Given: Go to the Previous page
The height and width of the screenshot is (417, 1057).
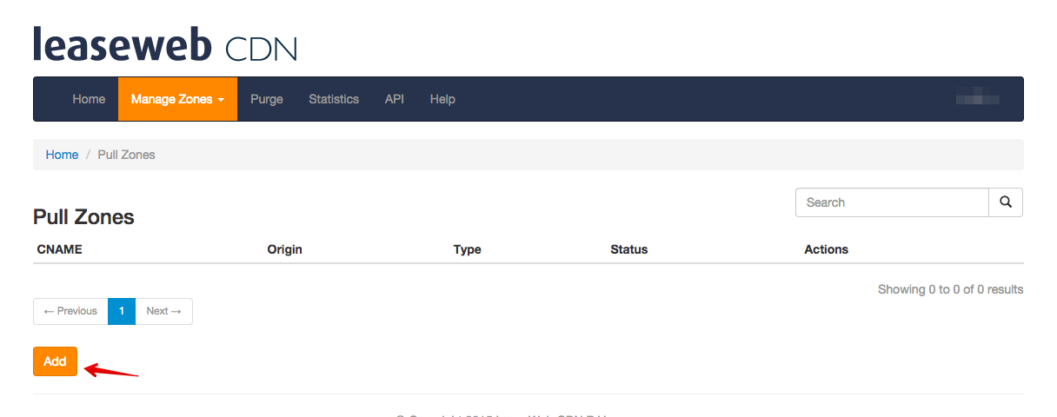Looking at the screenshot, I should click(70, 311).
